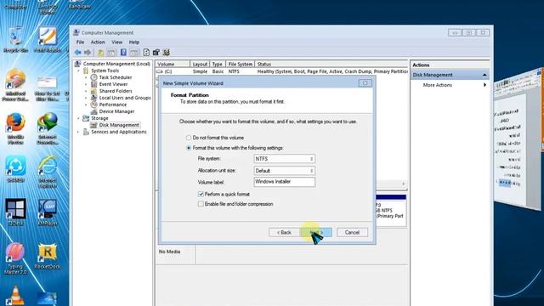Click the Next button in wizard
The width and height of the screenshot is (544, 306).
point(316,232)
